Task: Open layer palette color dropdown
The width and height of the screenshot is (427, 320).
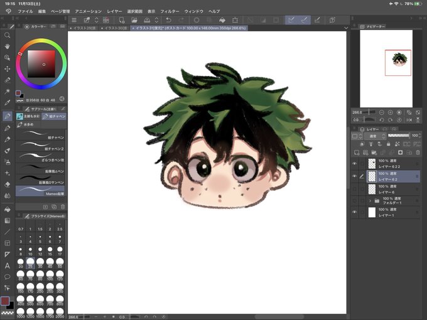Action: click(x=357, y=136)
